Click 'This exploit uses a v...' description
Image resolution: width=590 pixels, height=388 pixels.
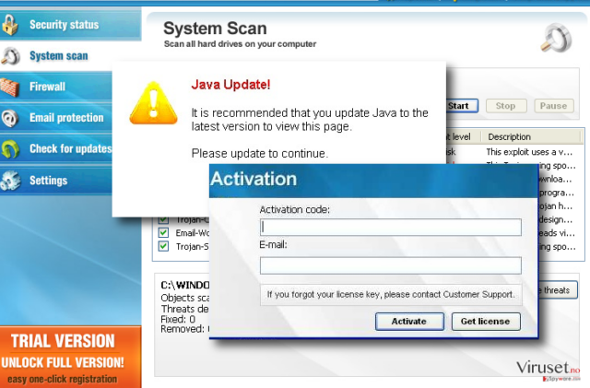pos(529,152)
